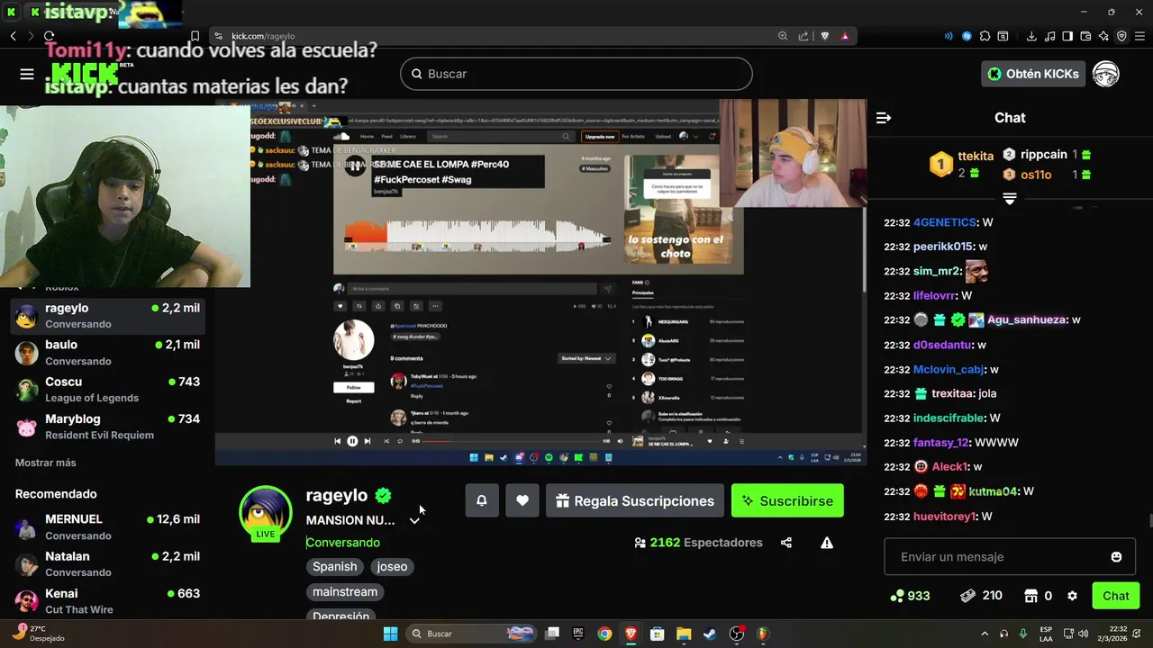Show hidden system tray icons
The image size is (1153, 648).
(985, 634)
